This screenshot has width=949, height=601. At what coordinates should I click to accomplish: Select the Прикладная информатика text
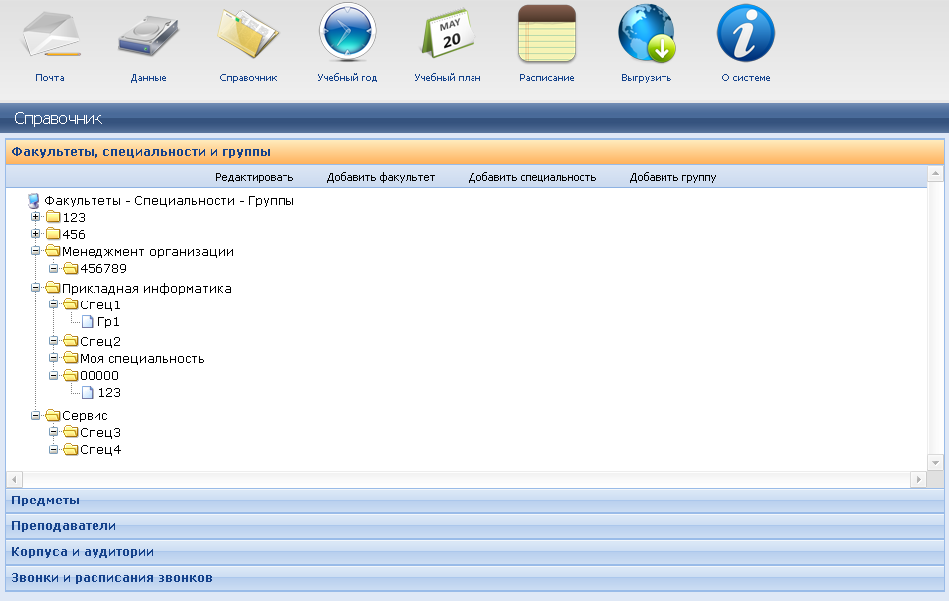146,289
